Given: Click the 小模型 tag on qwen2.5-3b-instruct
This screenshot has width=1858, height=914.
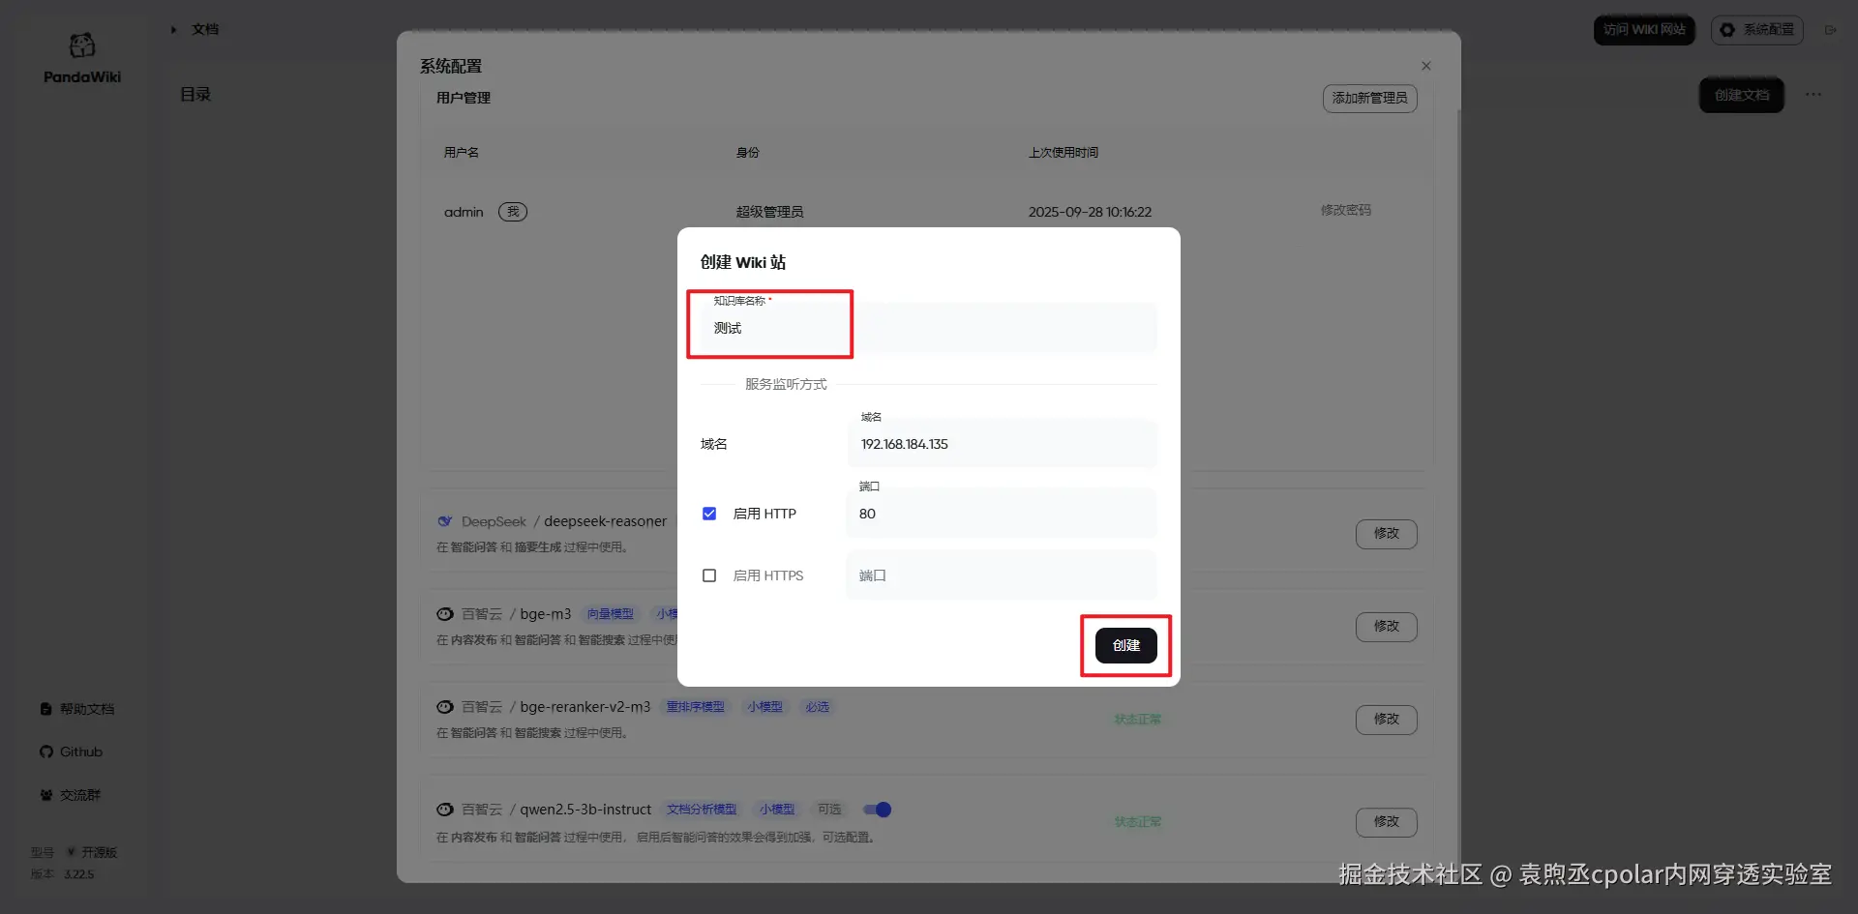Looking at the screenshot, I should click(x=777, y=810).
